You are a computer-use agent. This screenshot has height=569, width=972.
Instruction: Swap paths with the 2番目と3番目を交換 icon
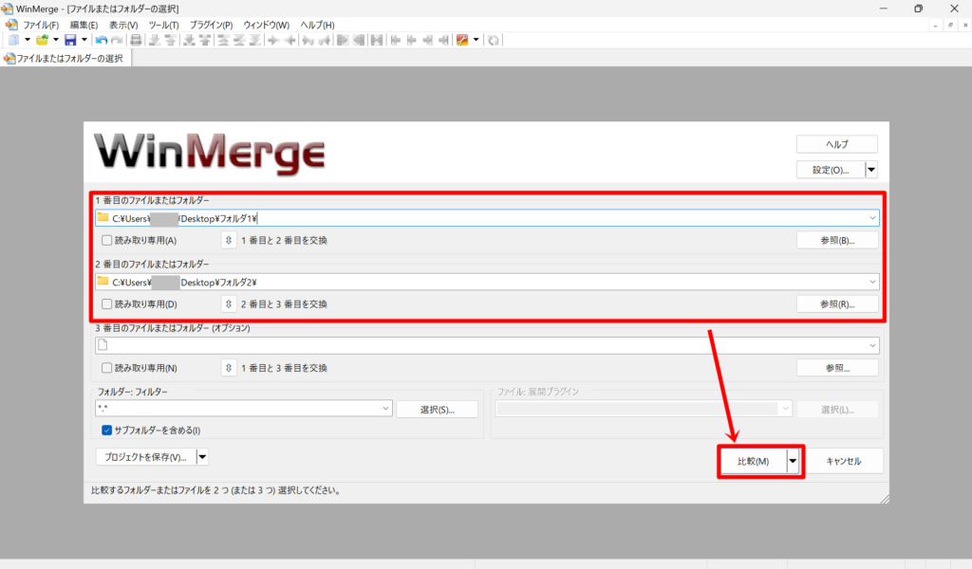tap(228, 303)
